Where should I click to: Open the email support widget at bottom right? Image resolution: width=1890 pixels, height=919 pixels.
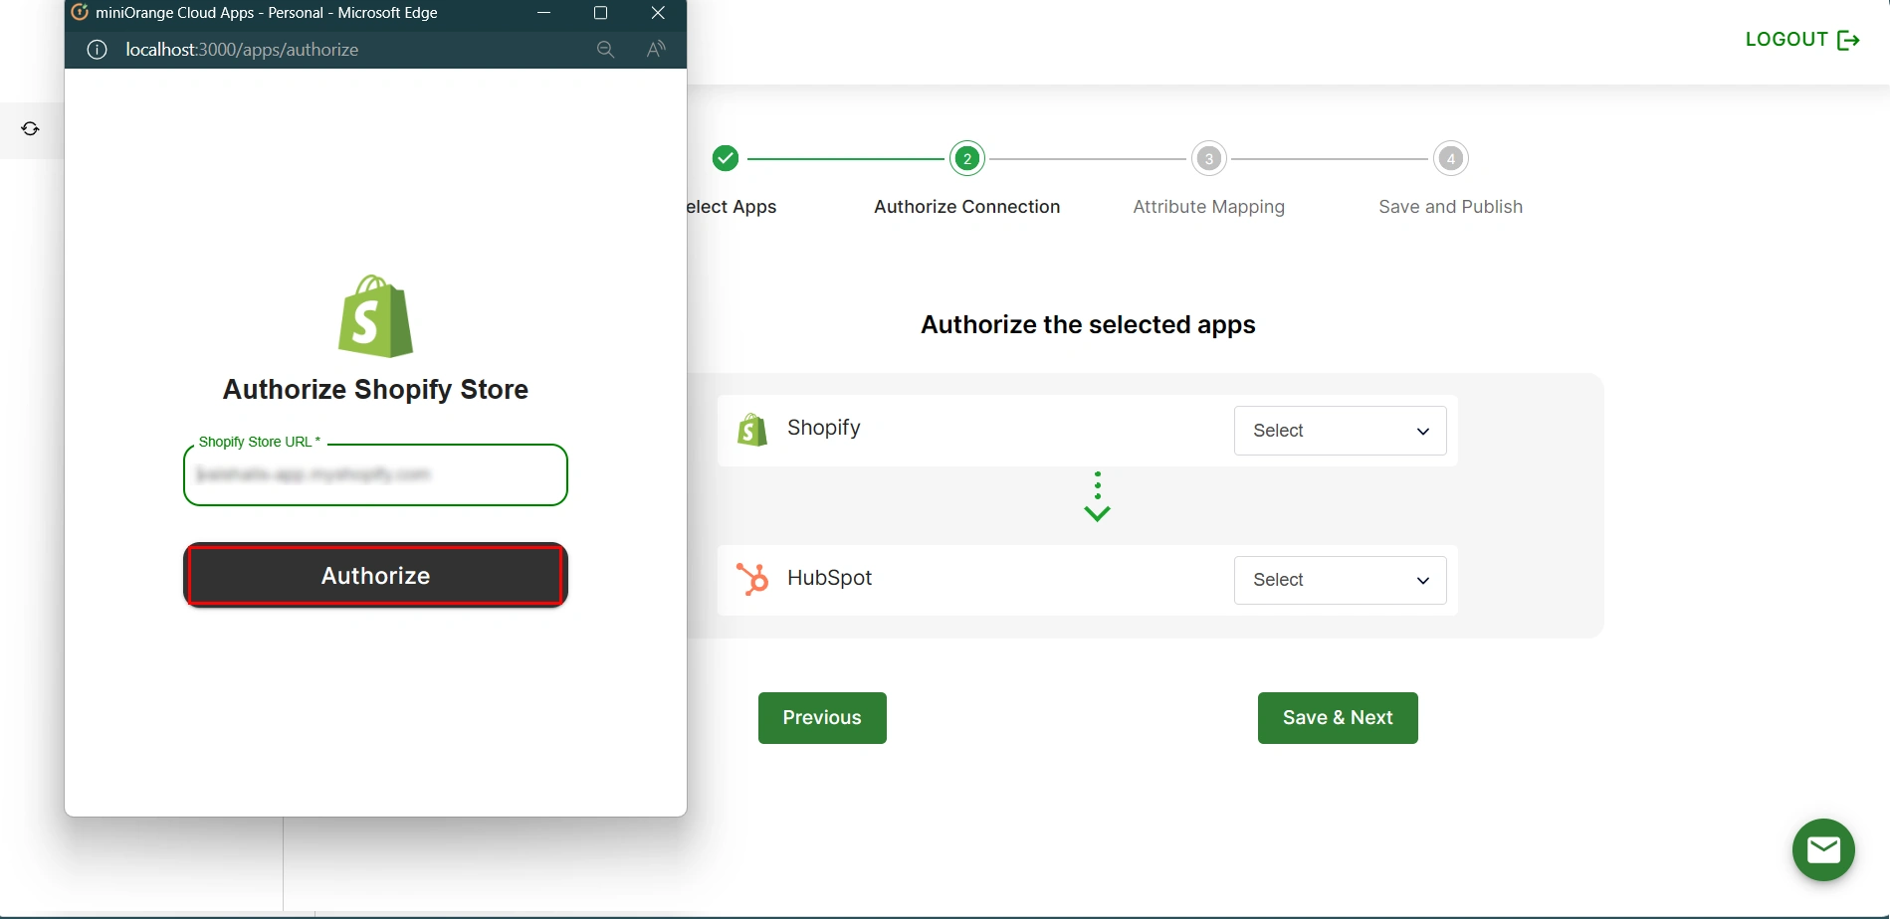[x=1824, y=850]
